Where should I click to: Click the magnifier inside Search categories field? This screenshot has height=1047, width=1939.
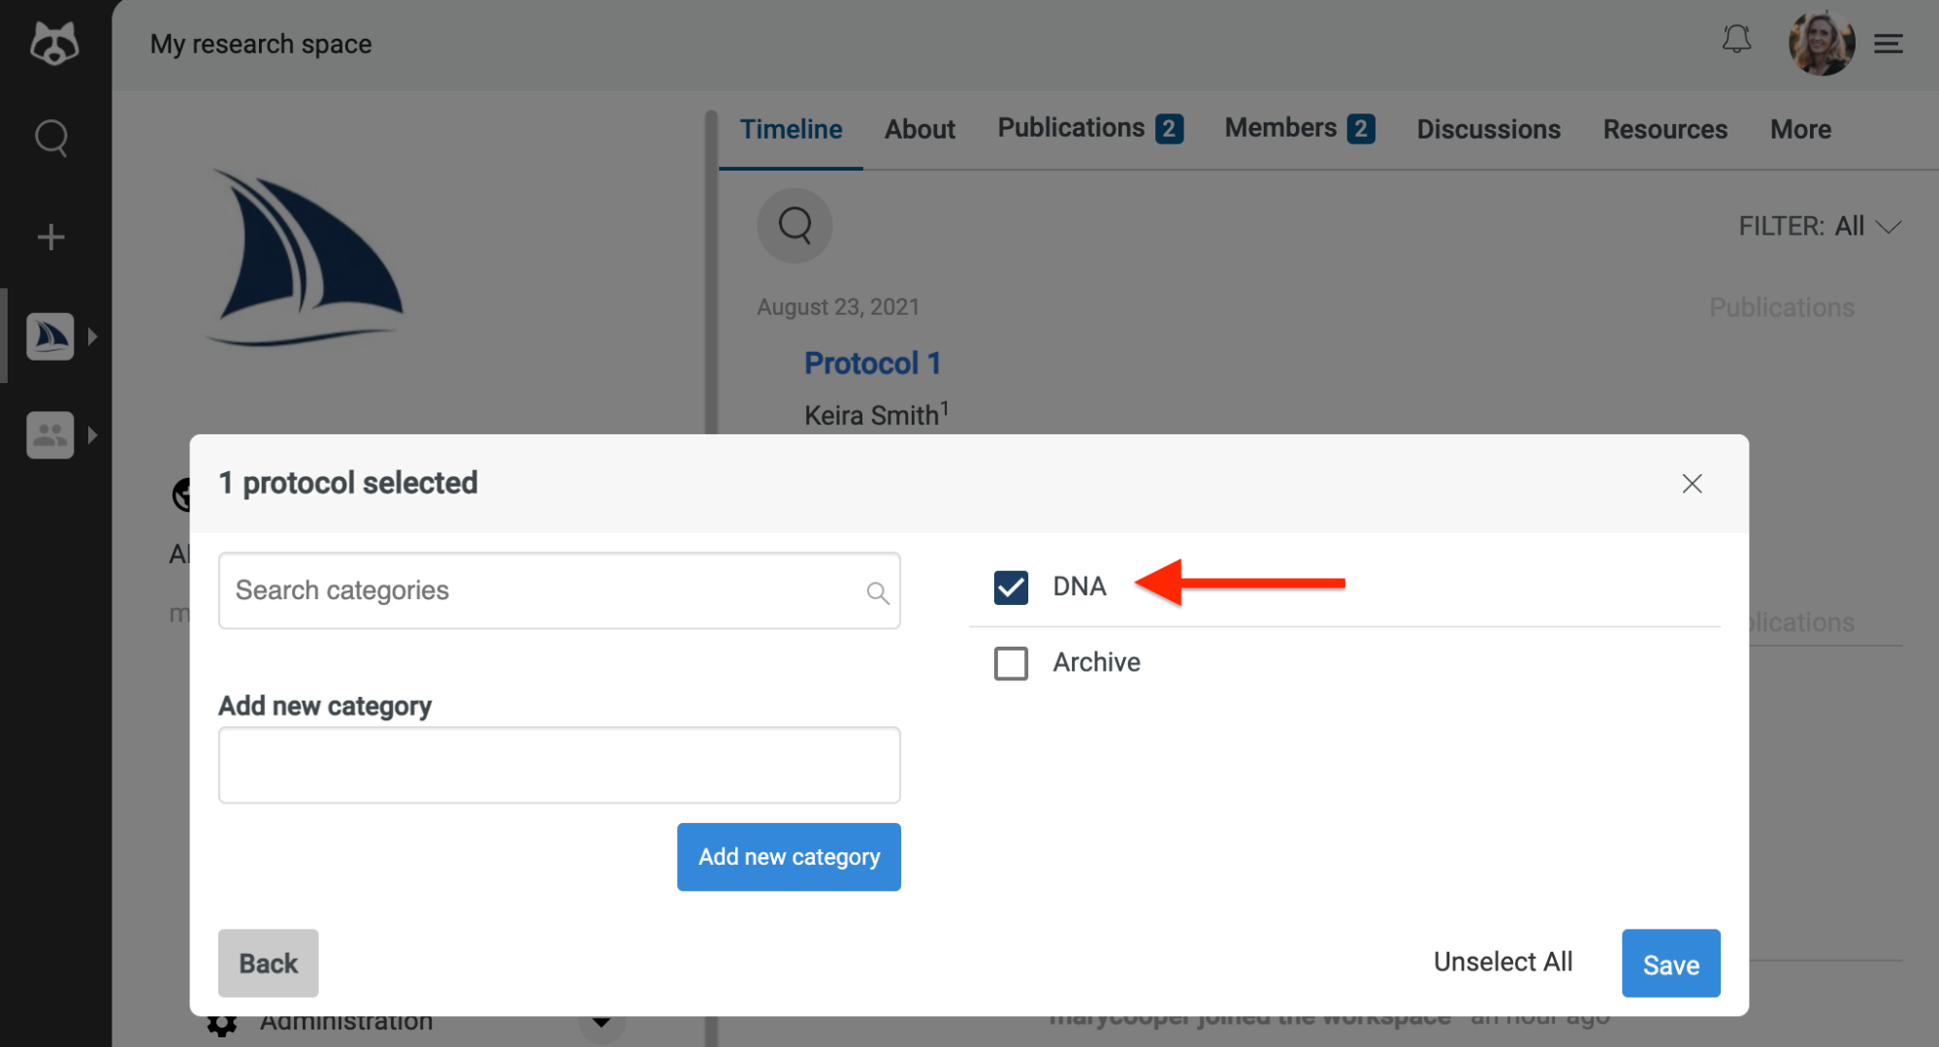[876, 591]
